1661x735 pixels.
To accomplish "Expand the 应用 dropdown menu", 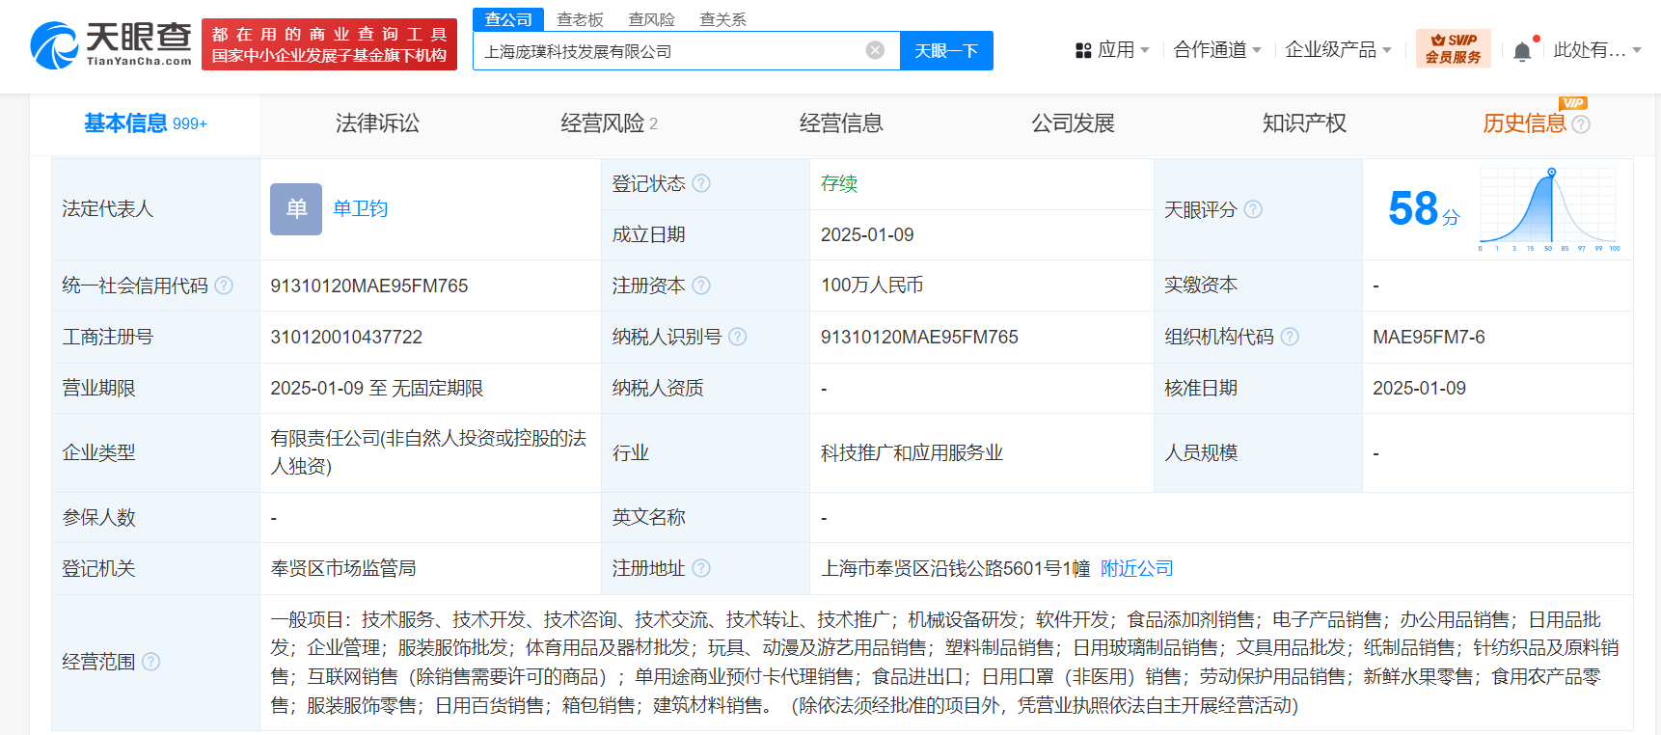I will 1112,50.
